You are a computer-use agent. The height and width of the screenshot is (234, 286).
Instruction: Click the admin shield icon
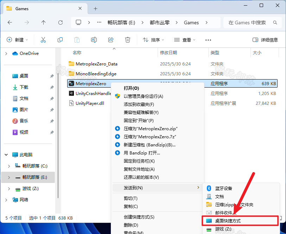click(117, 96)
